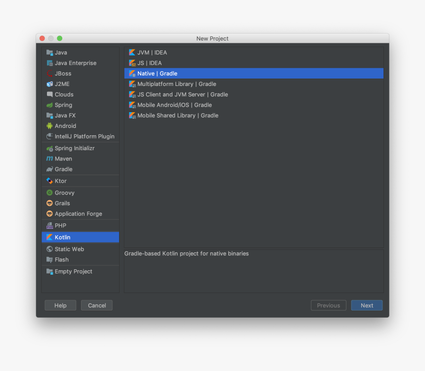This screenshot has width=425, height=371.
Task: Click the JS Client and JVM Server icon
Action: pos(132,94)
